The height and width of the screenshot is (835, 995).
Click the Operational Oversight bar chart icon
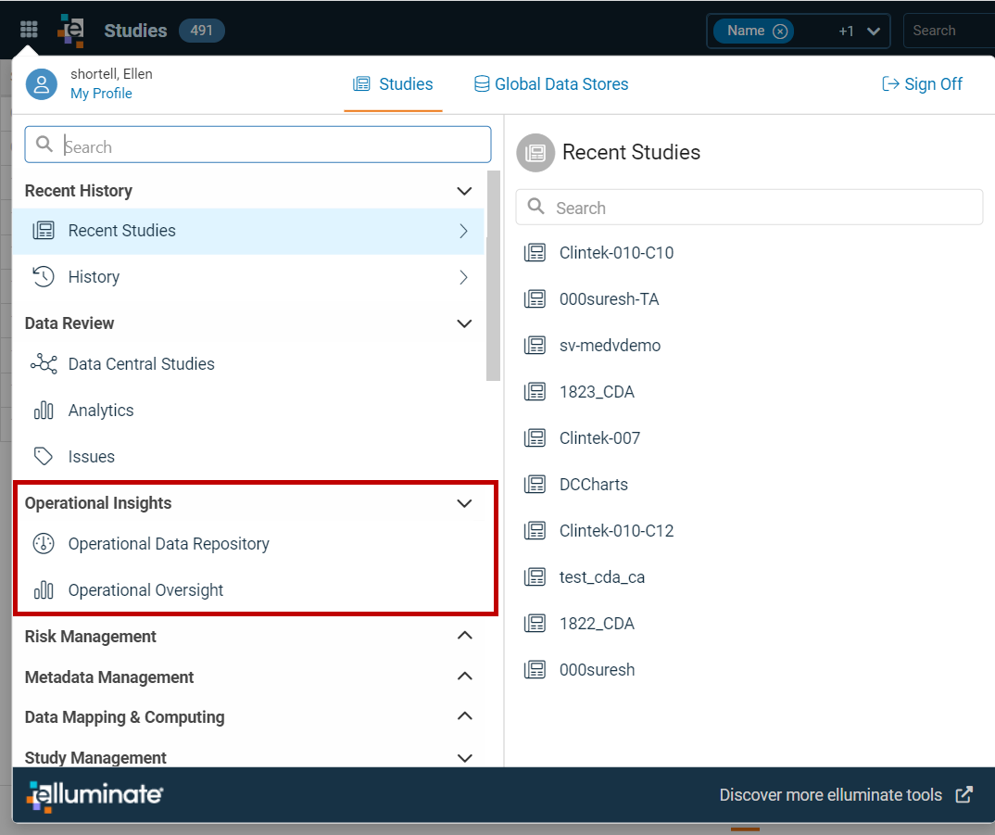44,590
